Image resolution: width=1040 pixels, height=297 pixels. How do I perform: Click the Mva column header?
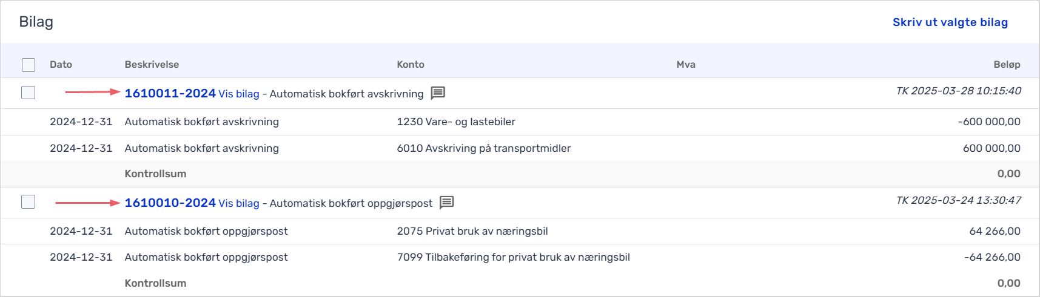[x=686, y=65]
